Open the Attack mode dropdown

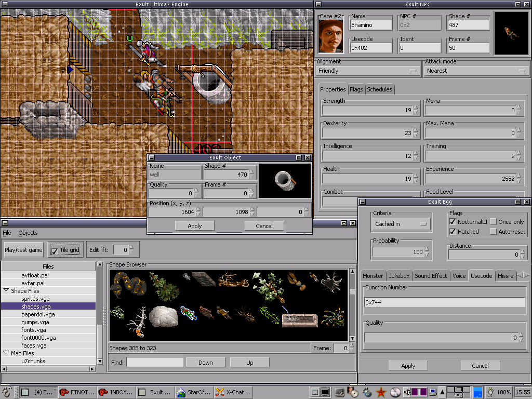476,71
